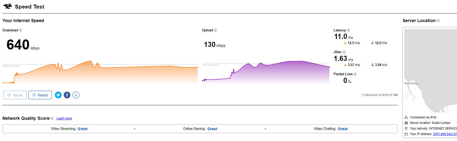The height and width of the screenshot is (141, 457).
Task: Share results on Facebook
Action: tap(67, 95)
